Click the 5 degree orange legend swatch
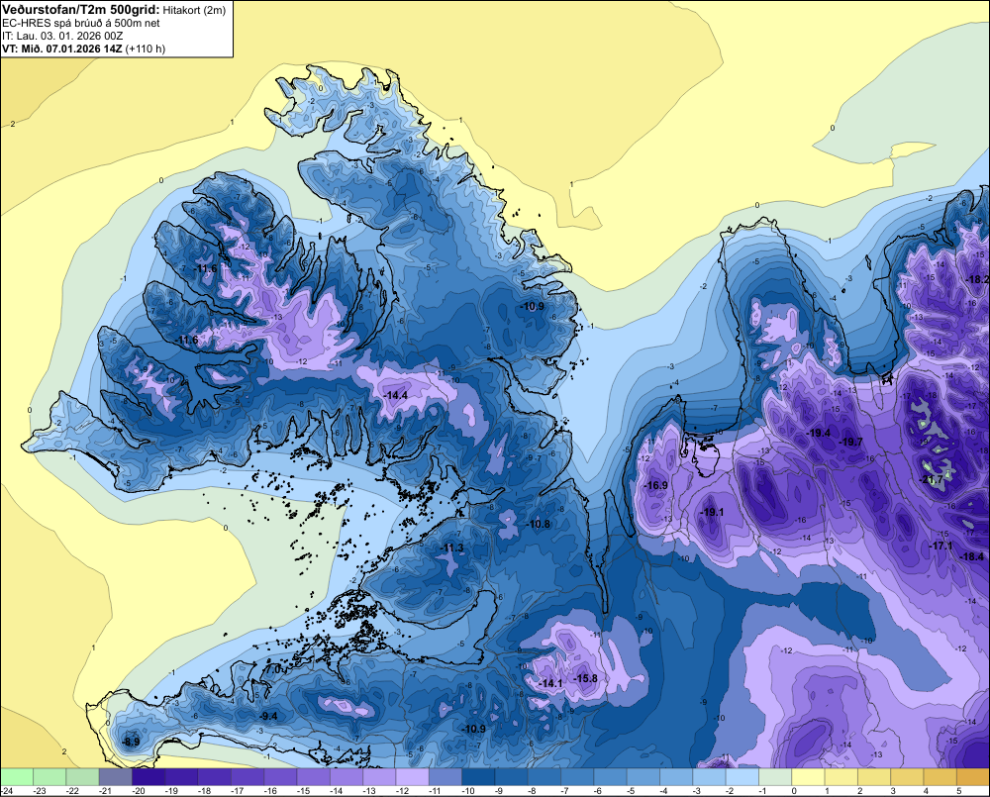 click(973, 776)
